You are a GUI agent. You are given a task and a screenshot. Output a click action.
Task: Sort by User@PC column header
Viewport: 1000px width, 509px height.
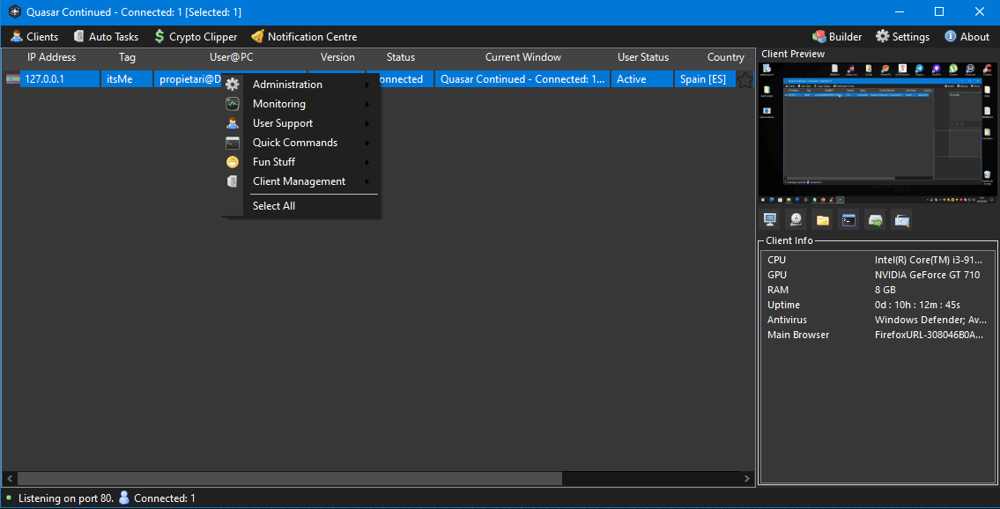pos(232,57)
